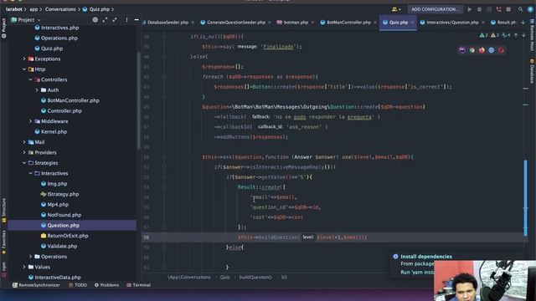Viewport: 536px width, 301px height.
Task: Open the Database side panel tab
Action: point(532,71)
